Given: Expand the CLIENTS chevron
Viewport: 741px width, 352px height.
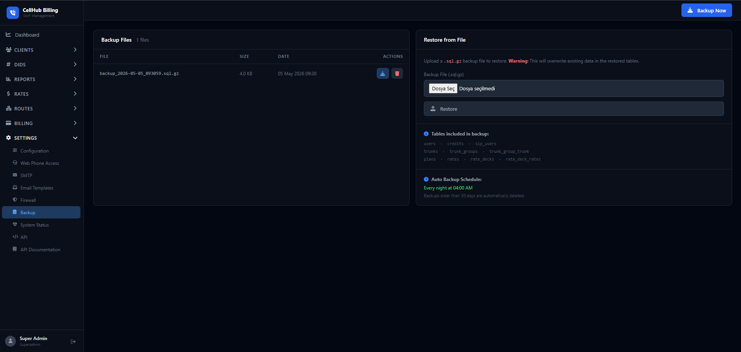Looking at the screenshot, I should [x=75, y=50].
